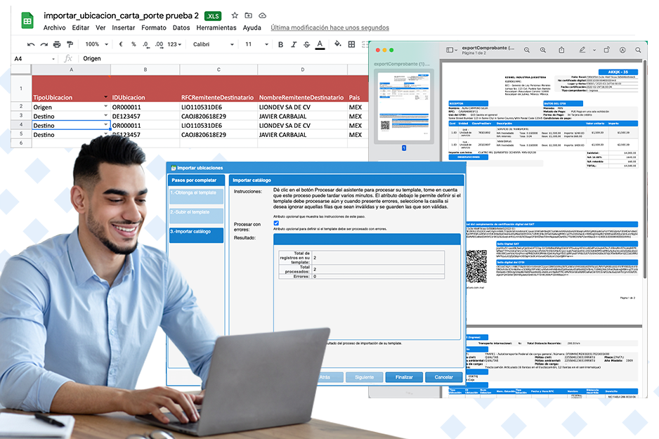The width and height of the screenshot is (659, 439).
Task: Star the spreadsheet with the star icon
Action: (x=235, y=15)
